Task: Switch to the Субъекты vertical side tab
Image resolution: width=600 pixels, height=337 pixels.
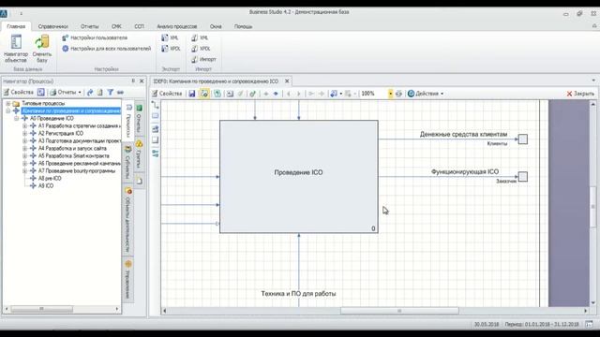Action: click(128, 162)
